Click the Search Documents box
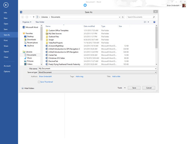 point(140,17)
